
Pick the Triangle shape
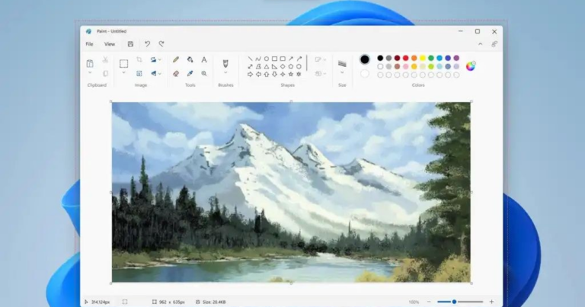267,66
